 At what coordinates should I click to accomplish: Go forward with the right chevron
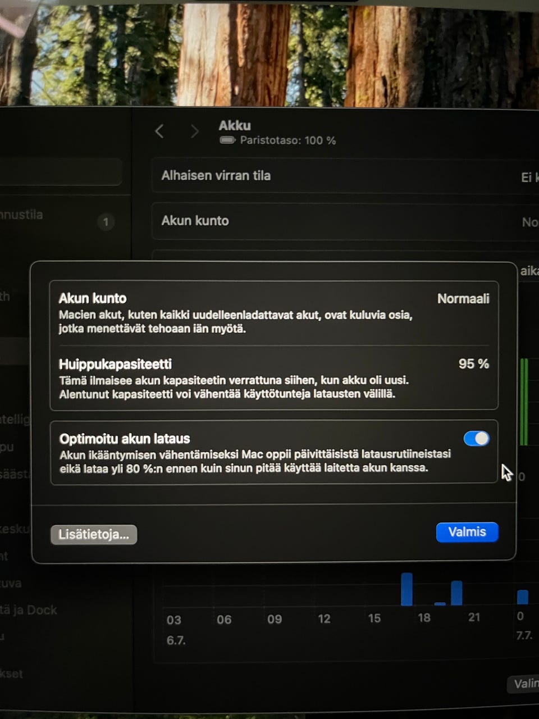195,131
